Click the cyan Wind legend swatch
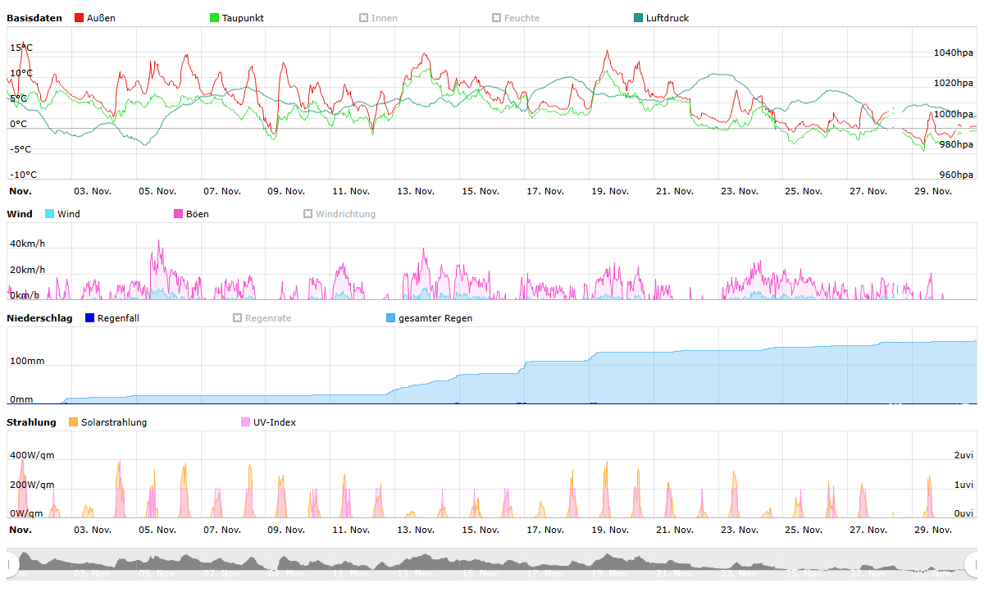 click(x=50, y=214)
